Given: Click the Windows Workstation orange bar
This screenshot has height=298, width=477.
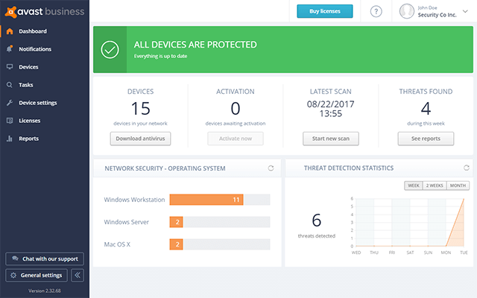Looking at the screenshot, I should click(x=206, y=200).
